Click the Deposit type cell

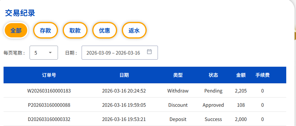(x=178, y=119)
